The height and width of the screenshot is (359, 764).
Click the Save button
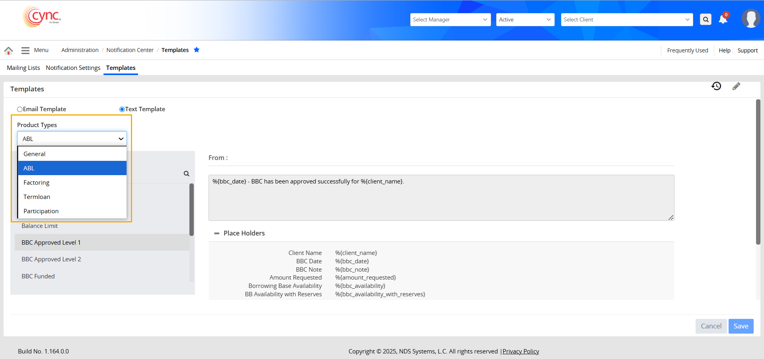[741, 326]
